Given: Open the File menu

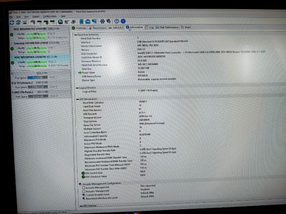Looking at the screenshot, I should (11, 17).
